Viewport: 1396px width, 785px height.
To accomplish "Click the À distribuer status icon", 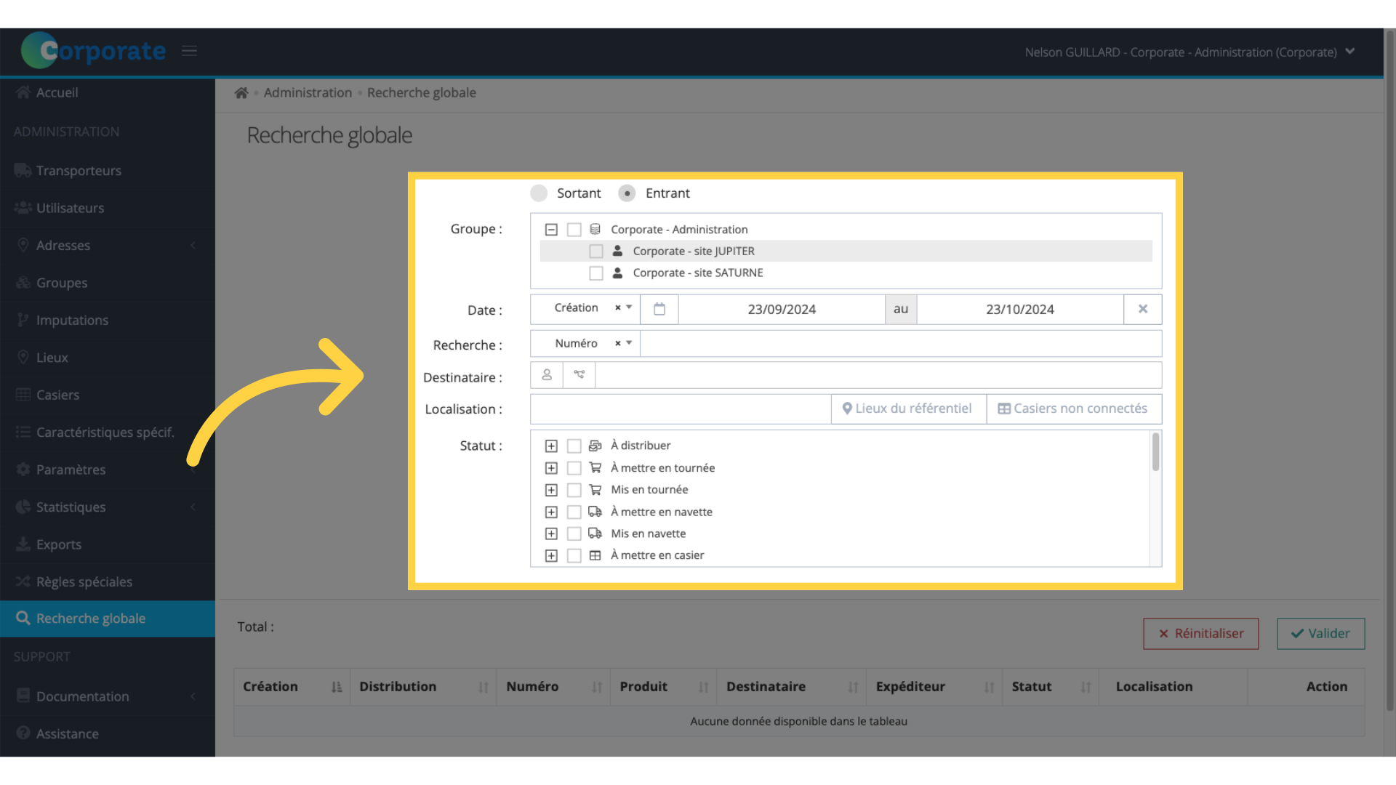I will (x=595, y=446).
